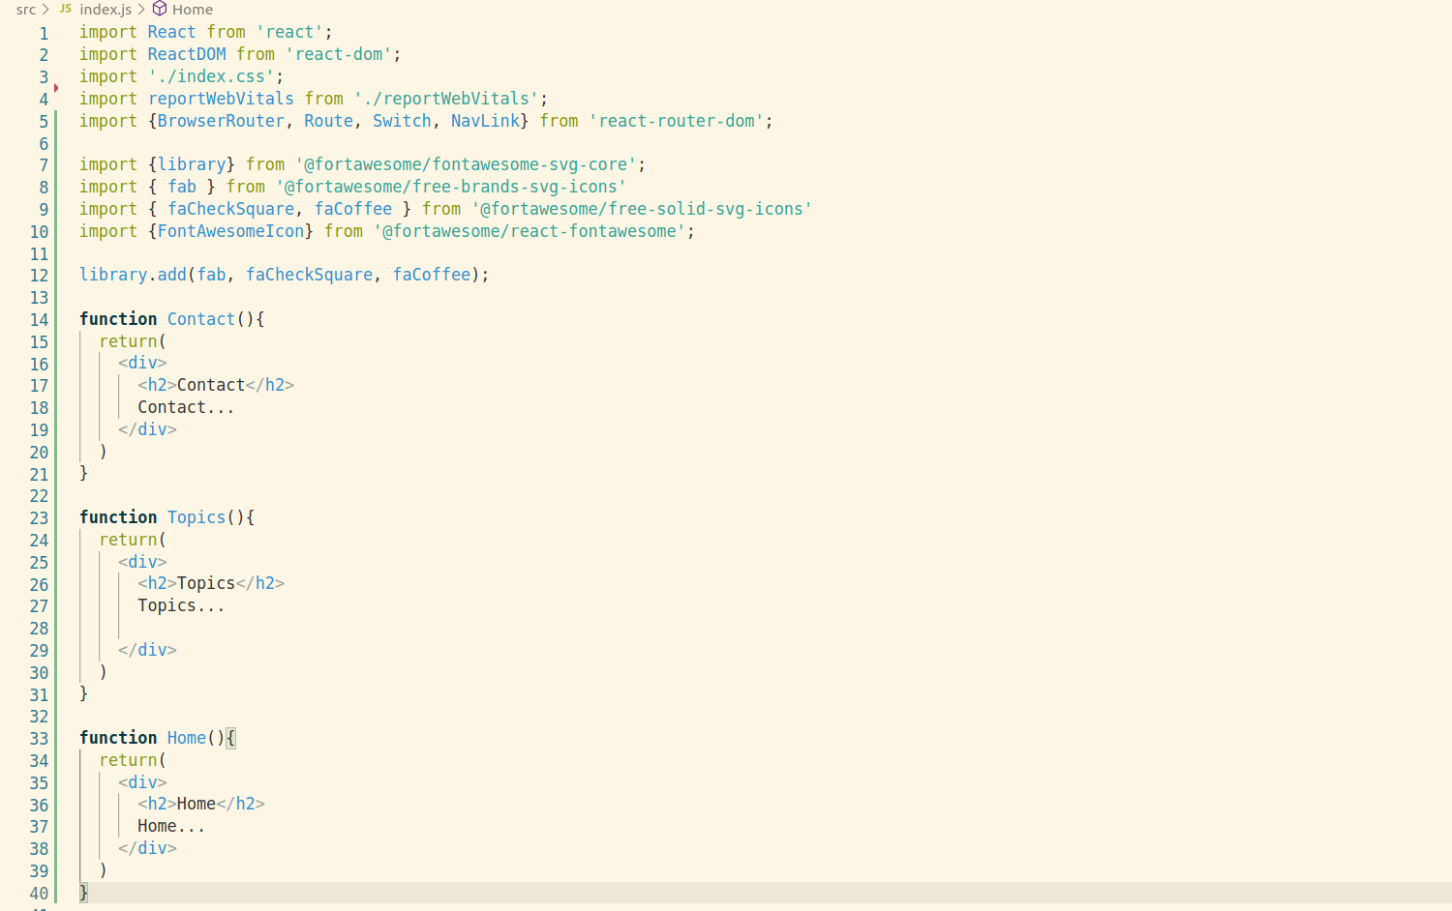The height and width of the screenshot is (911, 1452).
Task: Click 'return(' on line 34
Action: pos(133,760)
